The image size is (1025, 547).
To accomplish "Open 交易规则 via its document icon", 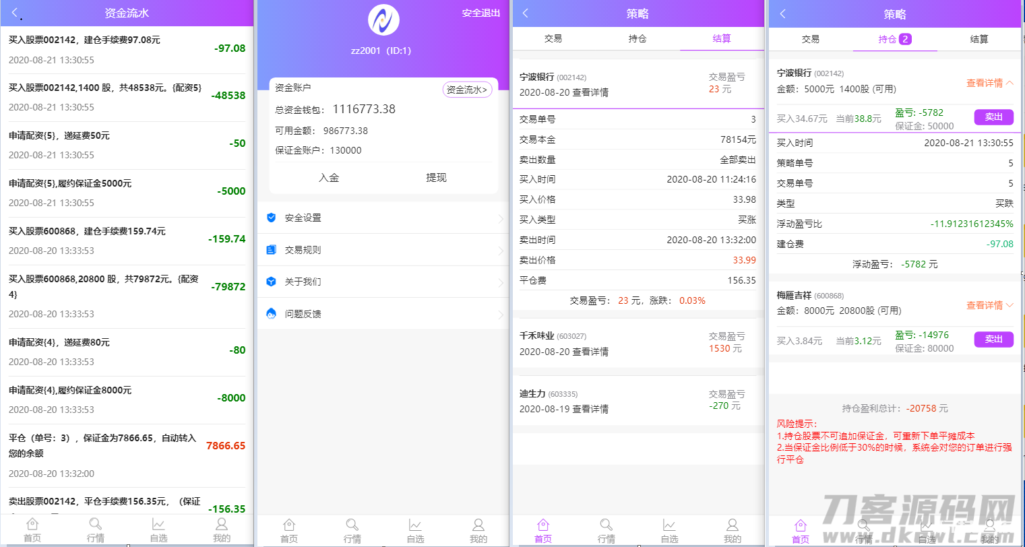I will [x=272, y=250].
